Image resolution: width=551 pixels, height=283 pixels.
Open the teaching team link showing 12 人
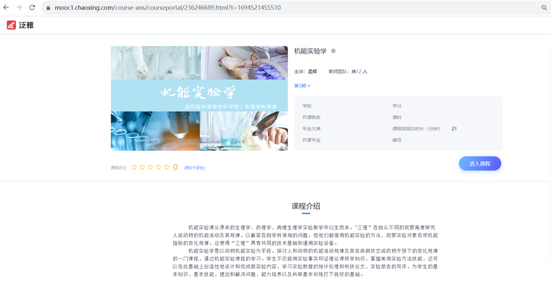(361, 72)
